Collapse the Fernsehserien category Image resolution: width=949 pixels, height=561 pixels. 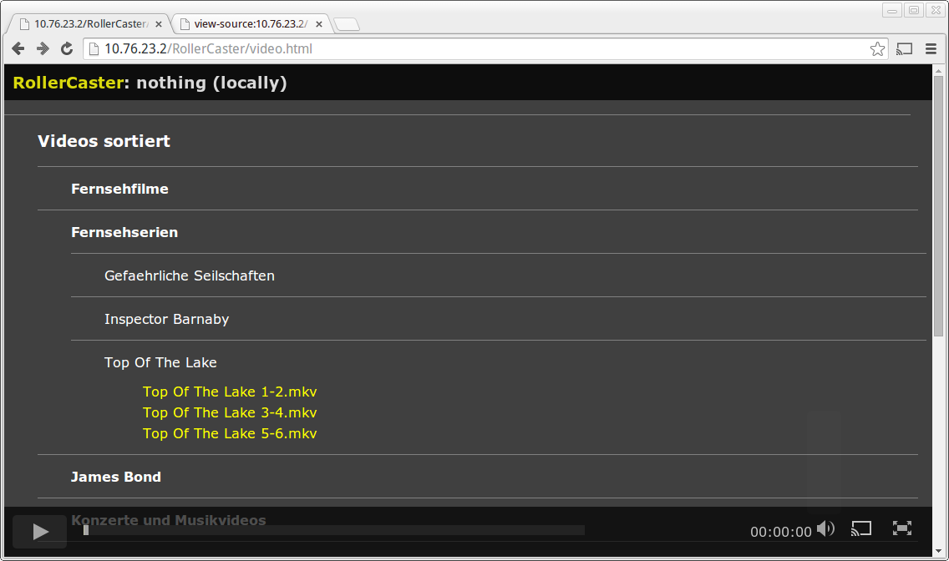click(124, 232)
